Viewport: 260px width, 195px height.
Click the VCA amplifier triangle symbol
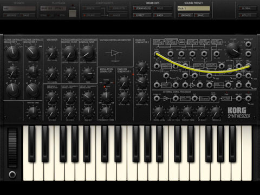(x=115, y=53)
